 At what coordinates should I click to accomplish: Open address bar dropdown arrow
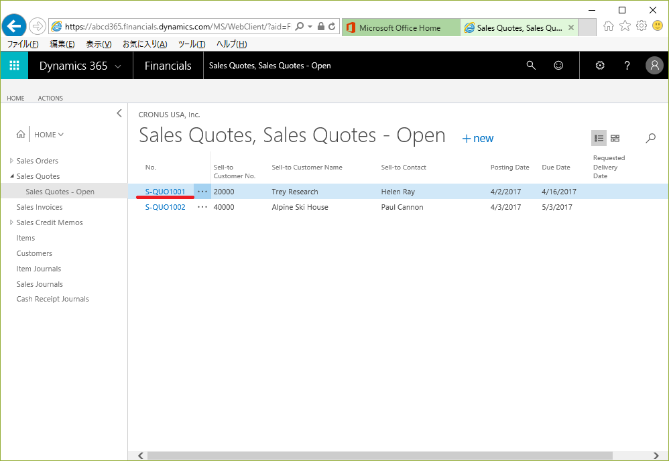coord(310,26)
